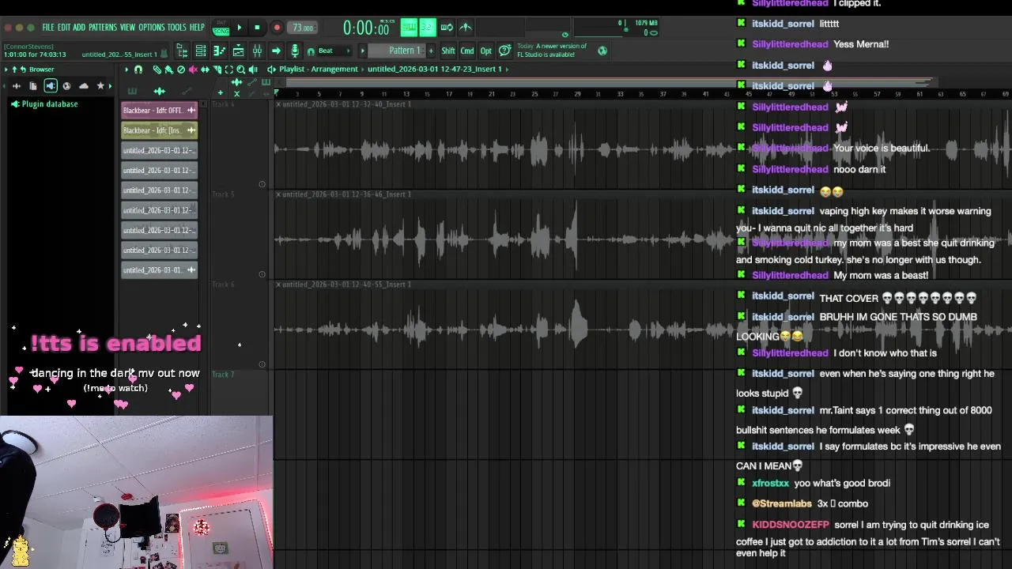Open the ADD menu

(x=79, y=27)
